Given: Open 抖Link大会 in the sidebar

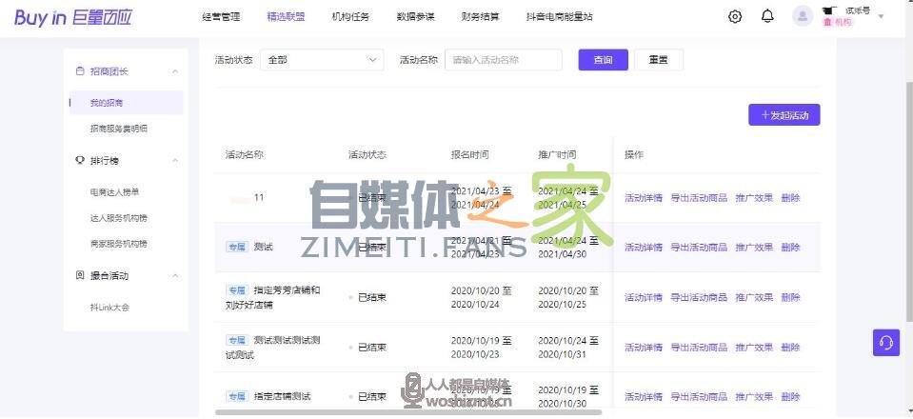Looking at the screenshot, I should pos(109,308).
